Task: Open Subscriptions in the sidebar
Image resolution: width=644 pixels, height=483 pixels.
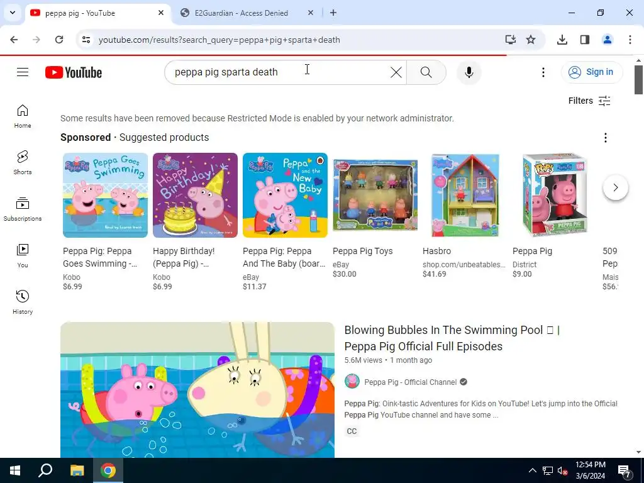Action: pos(23,209)
